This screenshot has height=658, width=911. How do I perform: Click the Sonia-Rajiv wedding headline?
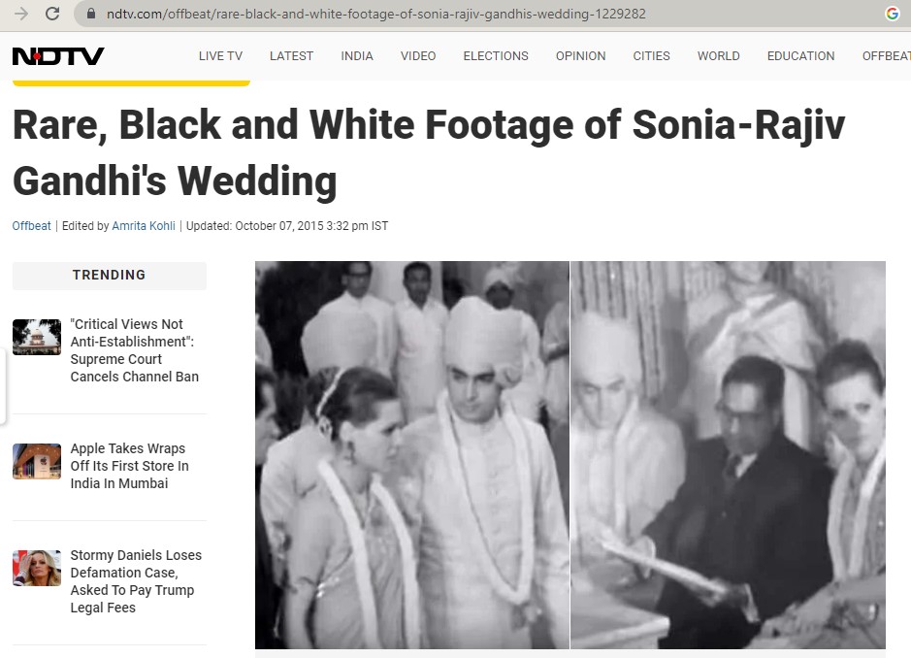point(429,152)
